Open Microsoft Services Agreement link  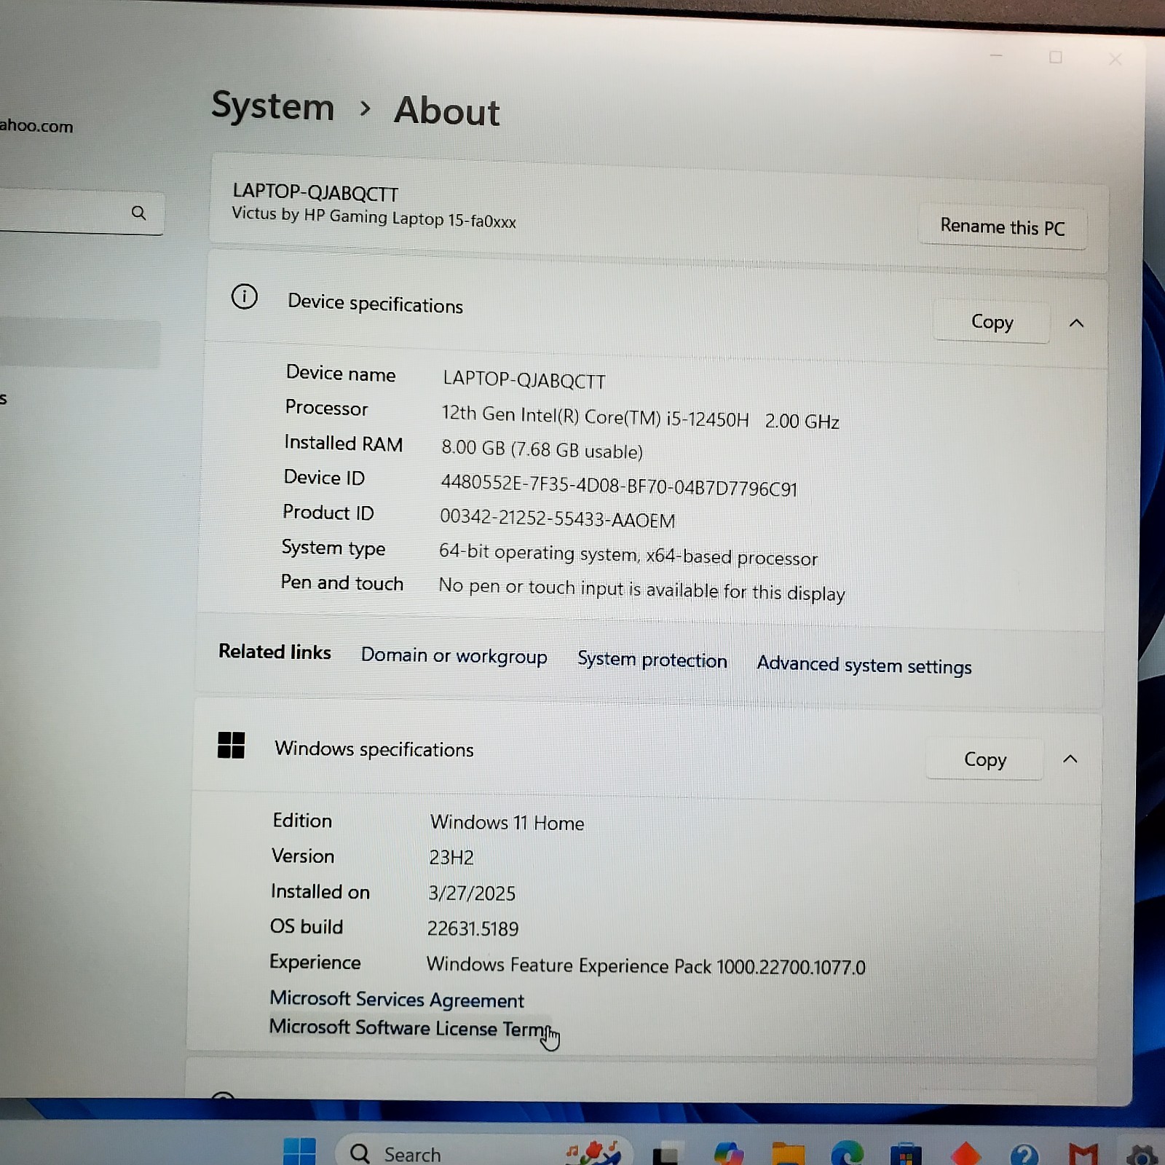tap(397, 999)
